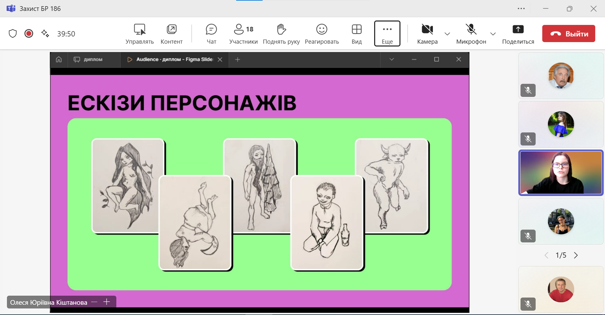Click the red recording indicator

point(29,33)
